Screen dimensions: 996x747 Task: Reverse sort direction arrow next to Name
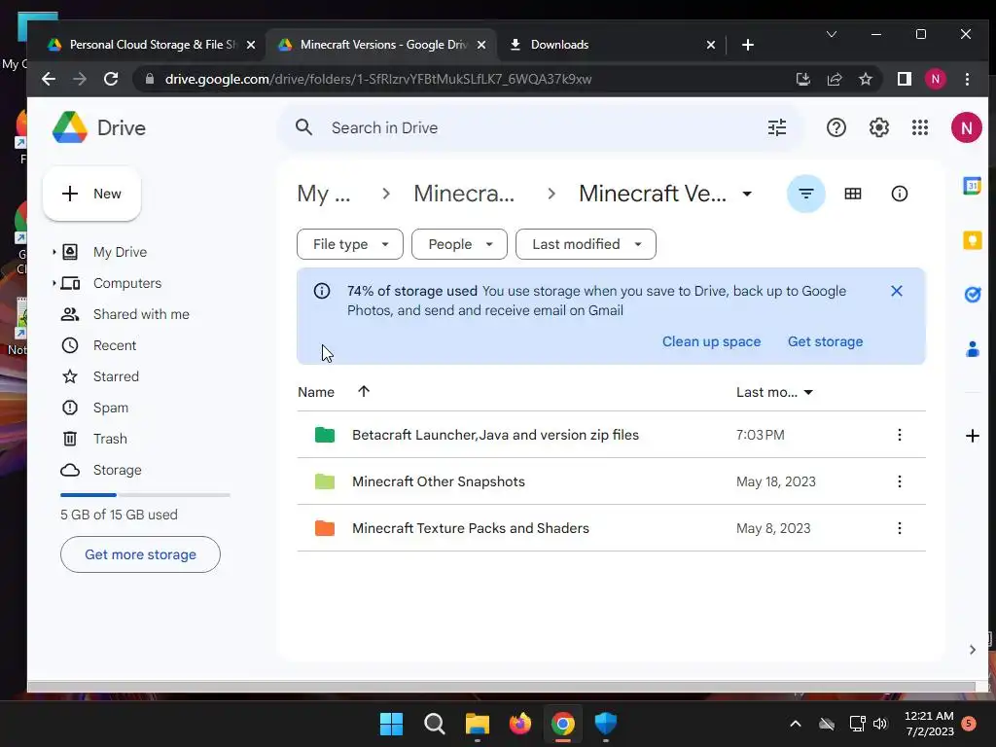(364, 391)
